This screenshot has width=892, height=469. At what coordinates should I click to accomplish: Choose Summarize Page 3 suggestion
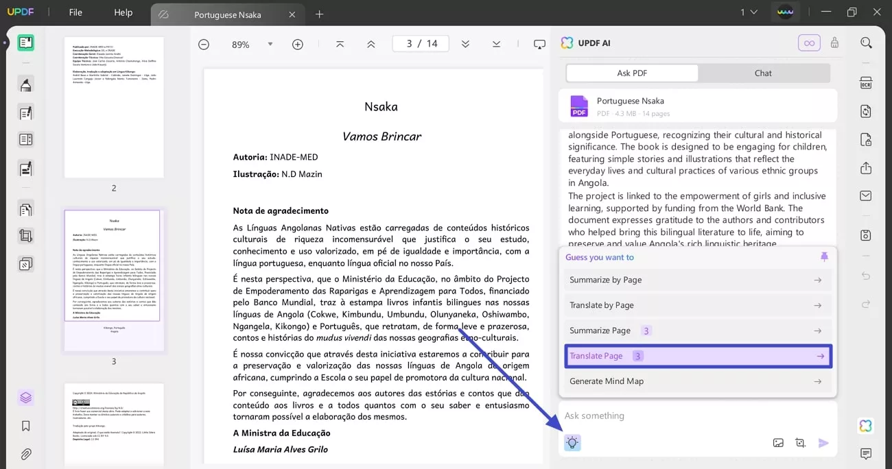coord(697,330)
